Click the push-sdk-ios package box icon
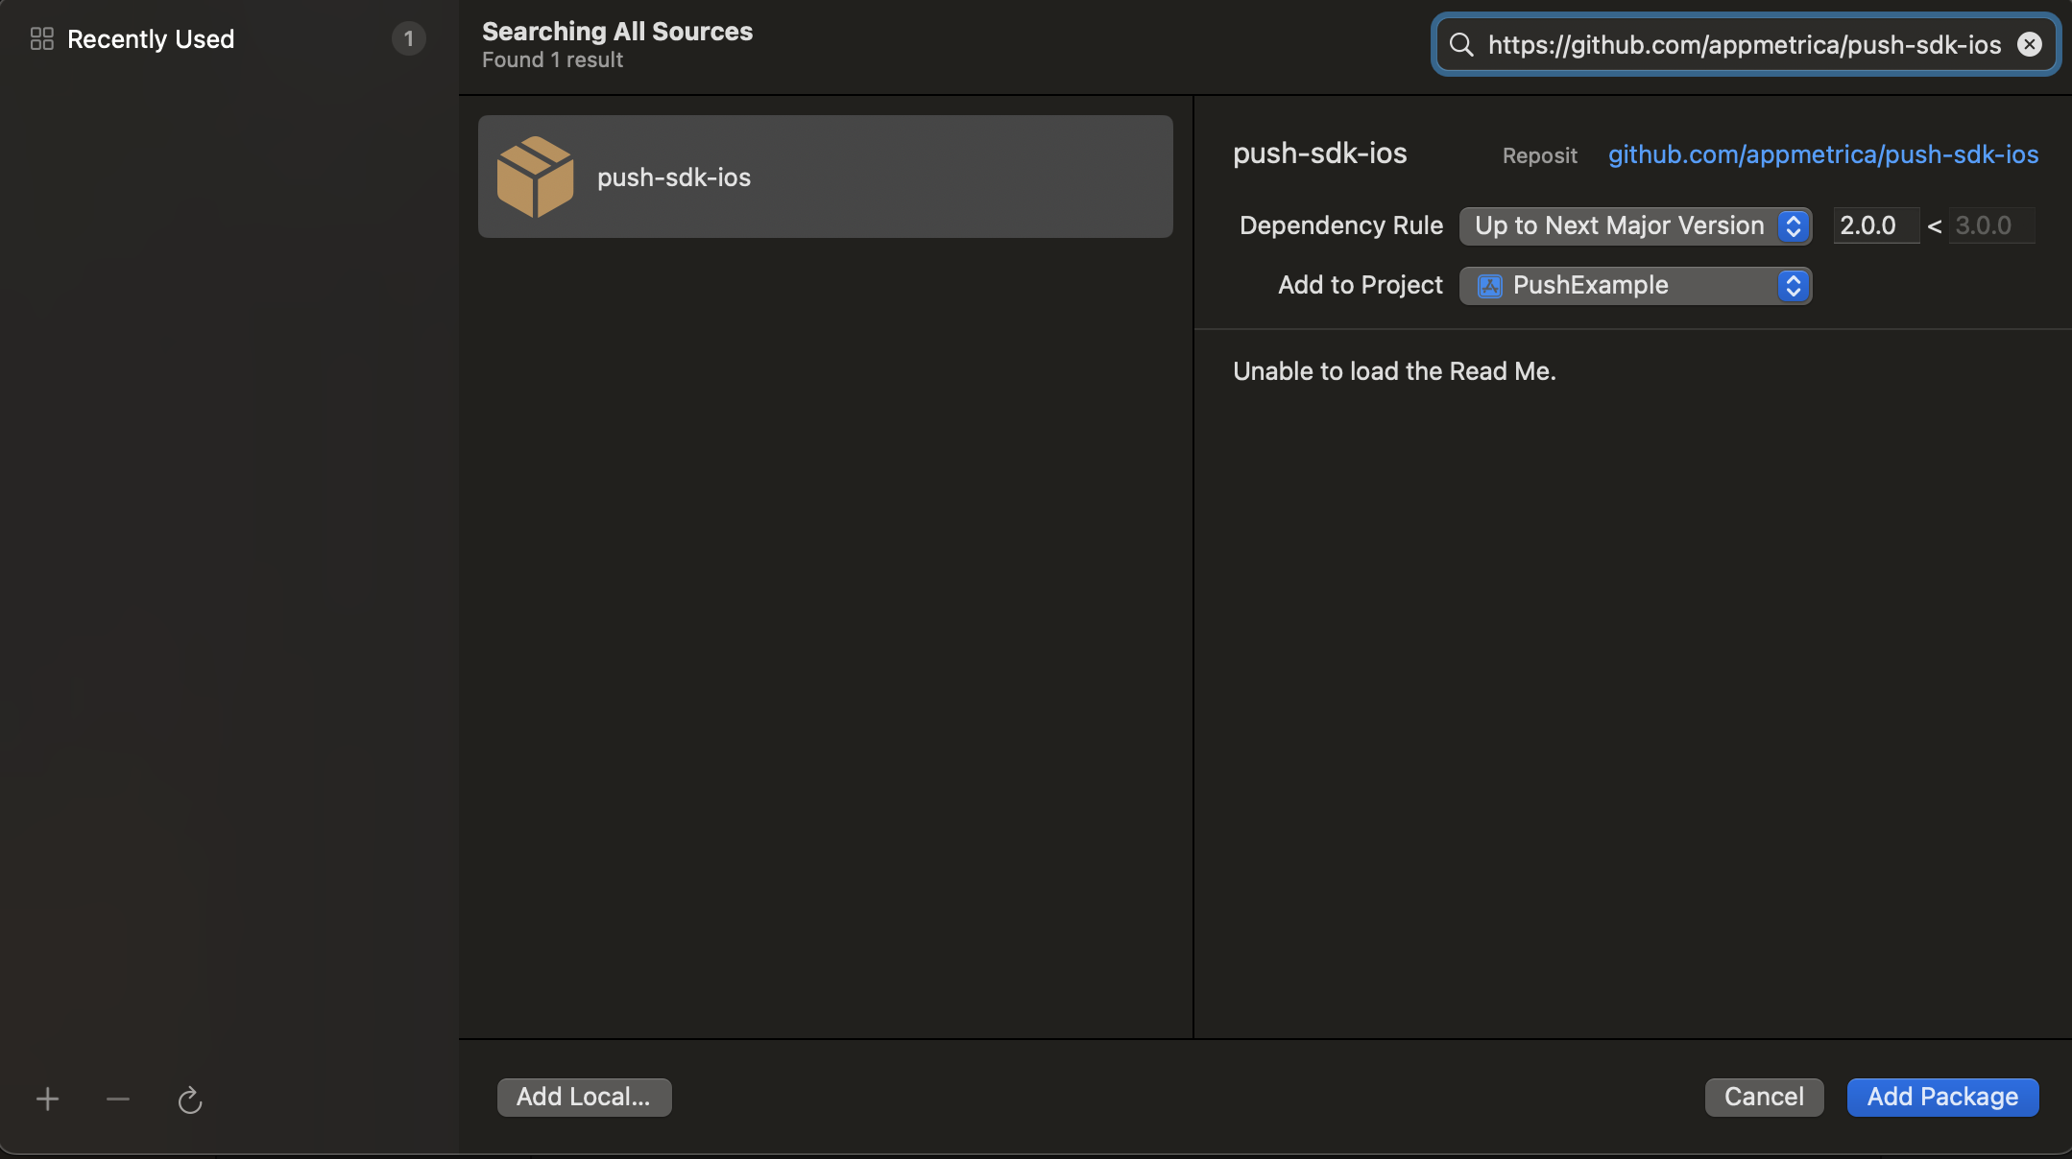This screenshot has height=1159, width=2072. [x=535, y=177]
